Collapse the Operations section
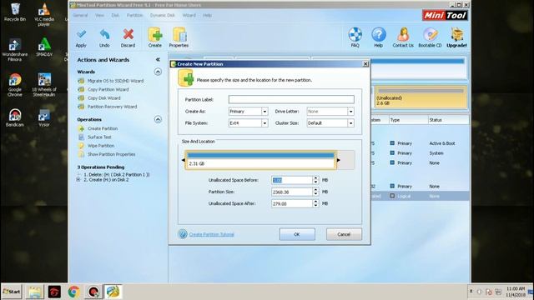This screenshot has width=534, height=300. coord(158,119)
